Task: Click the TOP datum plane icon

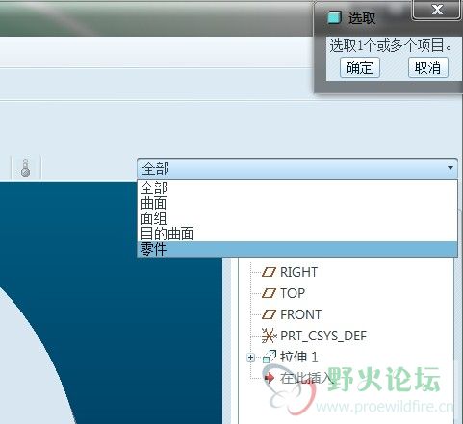Action: pyautogui.click(x=269, y=293)
